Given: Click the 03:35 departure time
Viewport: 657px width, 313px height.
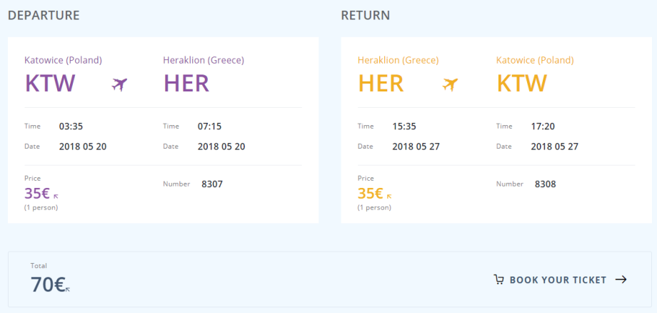Looking at the screenshot, I should [x=71, y=126].
